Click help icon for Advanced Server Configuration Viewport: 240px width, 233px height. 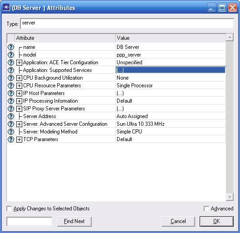coord(11,124)
